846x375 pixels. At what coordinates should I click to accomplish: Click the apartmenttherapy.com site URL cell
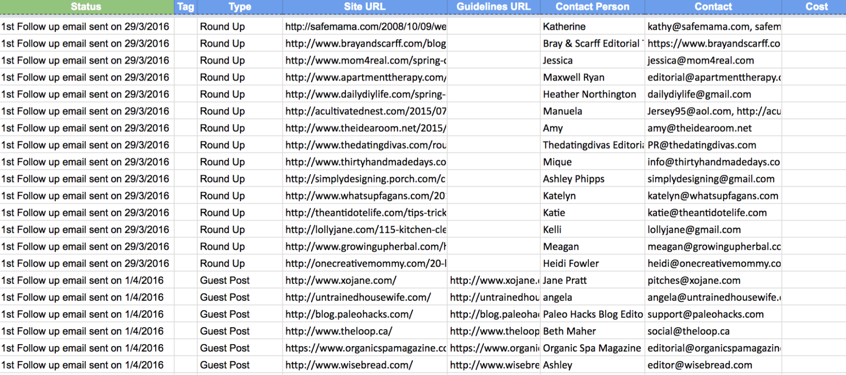click(x=365, y=77)
